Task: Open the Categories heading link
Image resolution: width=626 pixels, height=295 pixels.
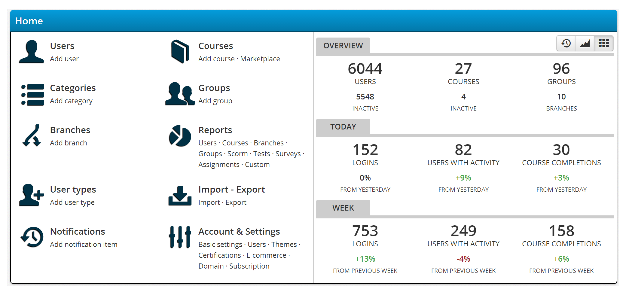Action: (73, 88)
